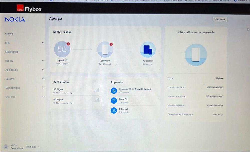The image size is (250, 152).
Task: Expand Application submenu chevron
Action: (43, 70)
